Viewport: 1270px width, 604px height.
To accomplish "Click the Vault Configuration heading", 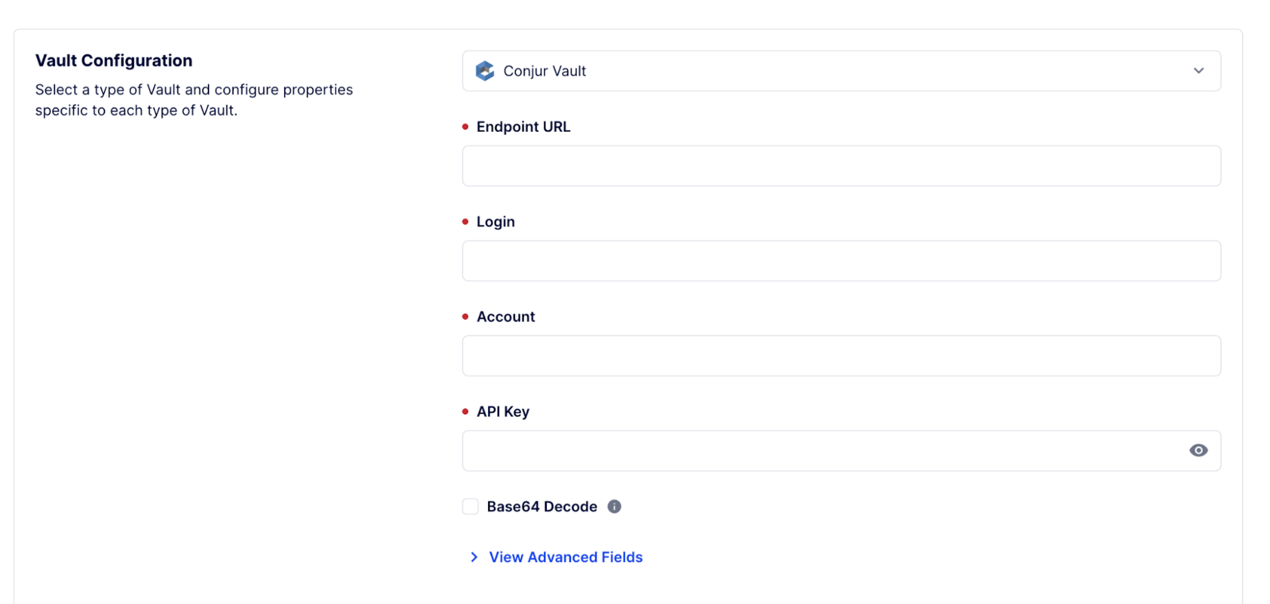I will [x=114, y=61].
